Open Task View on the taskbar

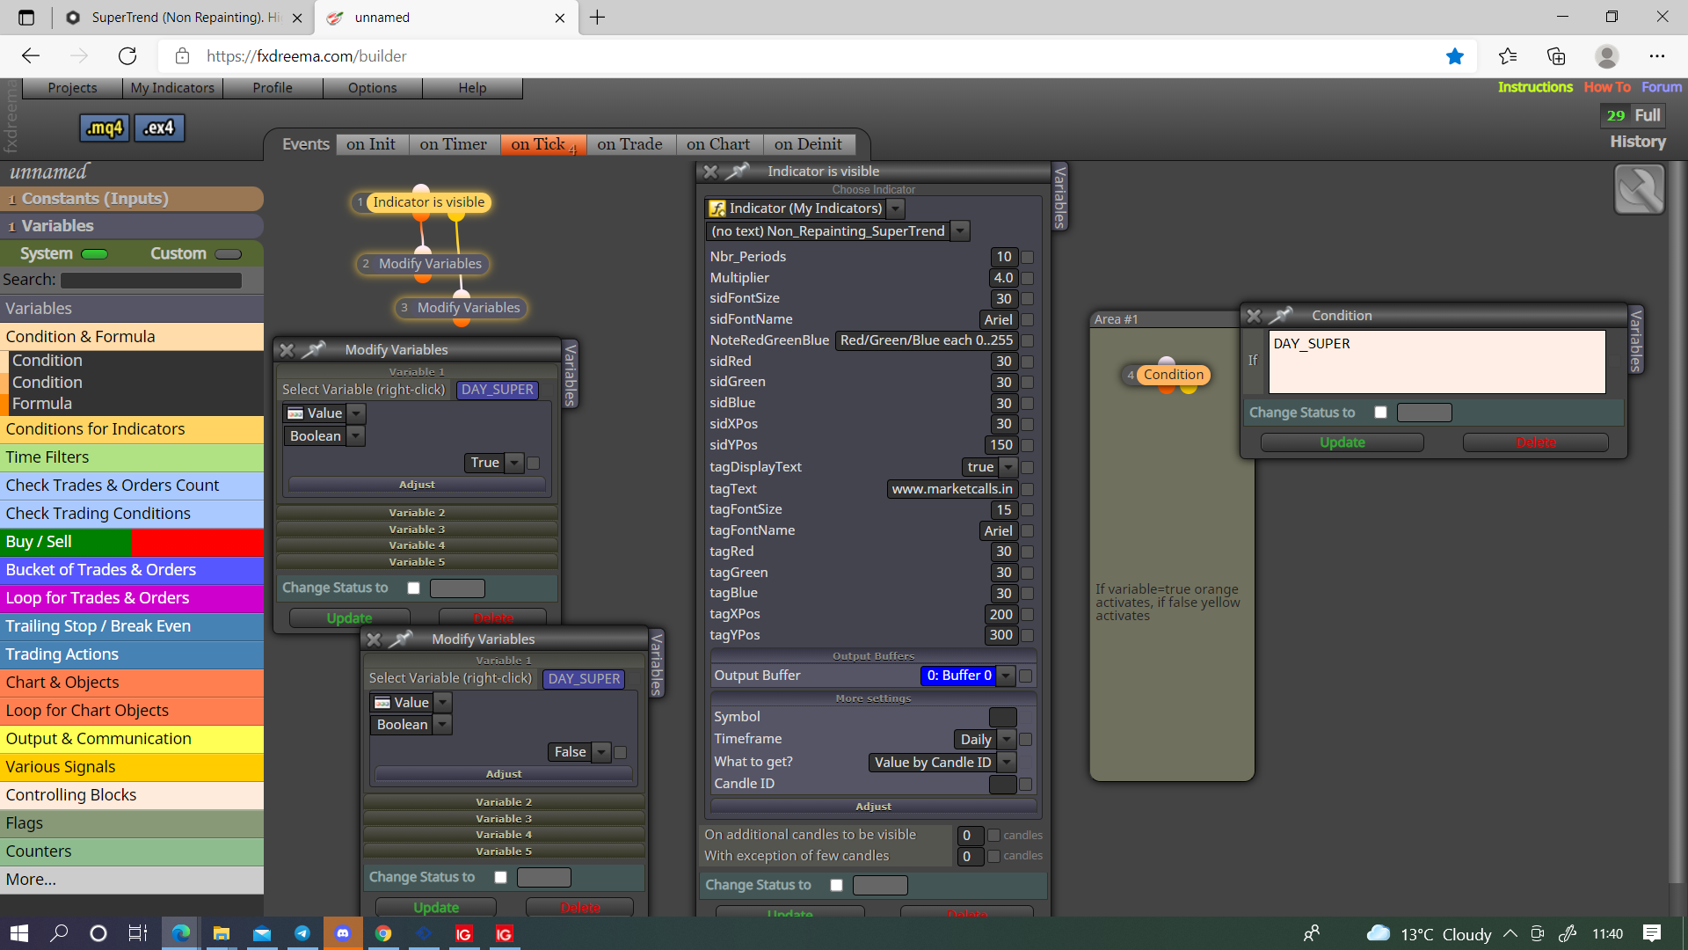138,933
